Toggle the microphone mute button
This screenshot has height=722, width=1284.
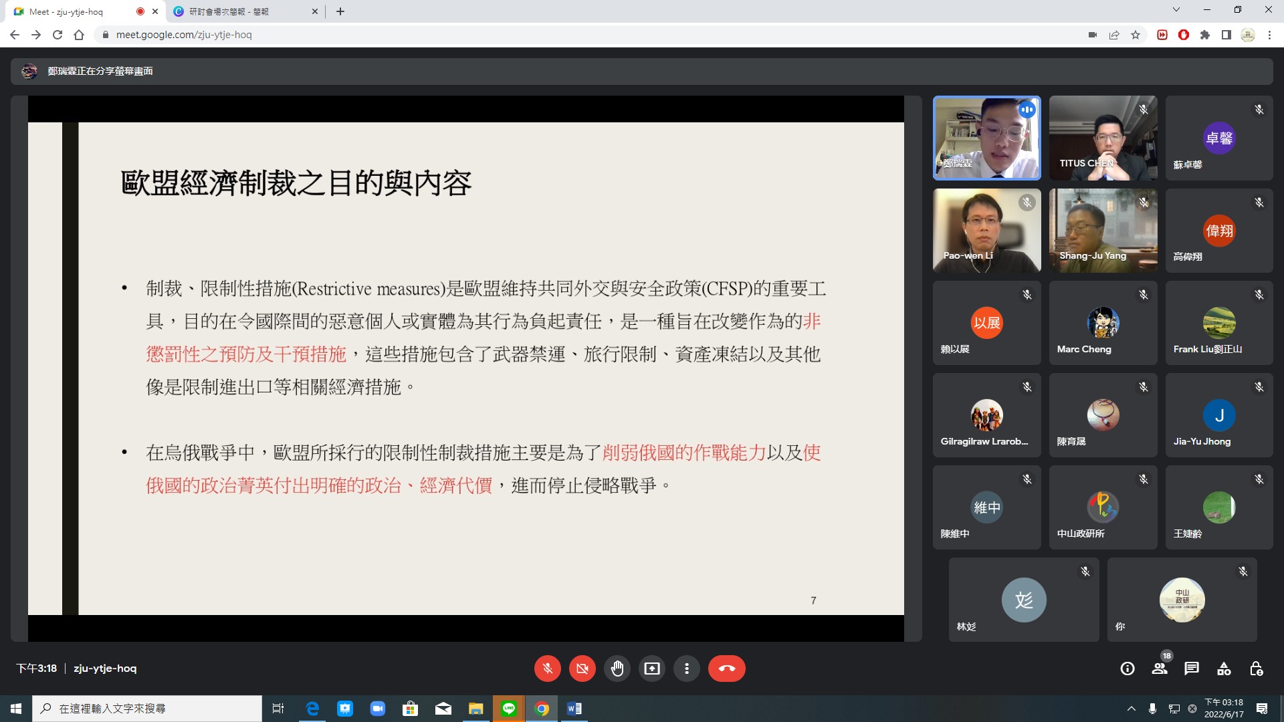click(x=547, y=669)
